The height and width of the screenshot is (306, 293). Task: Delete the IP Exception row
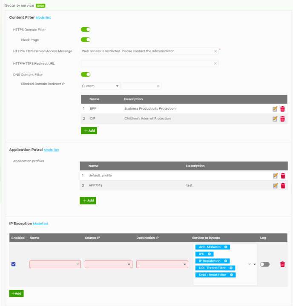pos(282,264)
